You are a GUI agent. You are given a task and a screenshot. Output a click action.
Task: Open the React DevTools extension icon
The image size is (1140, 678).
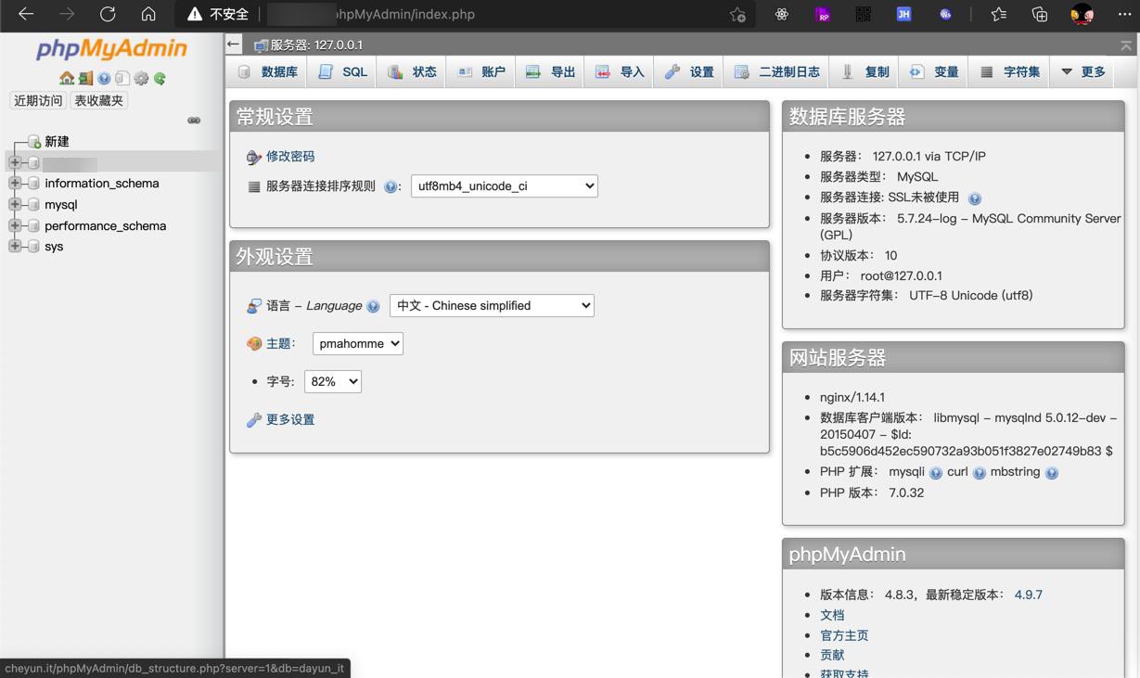tap(782, 14)
